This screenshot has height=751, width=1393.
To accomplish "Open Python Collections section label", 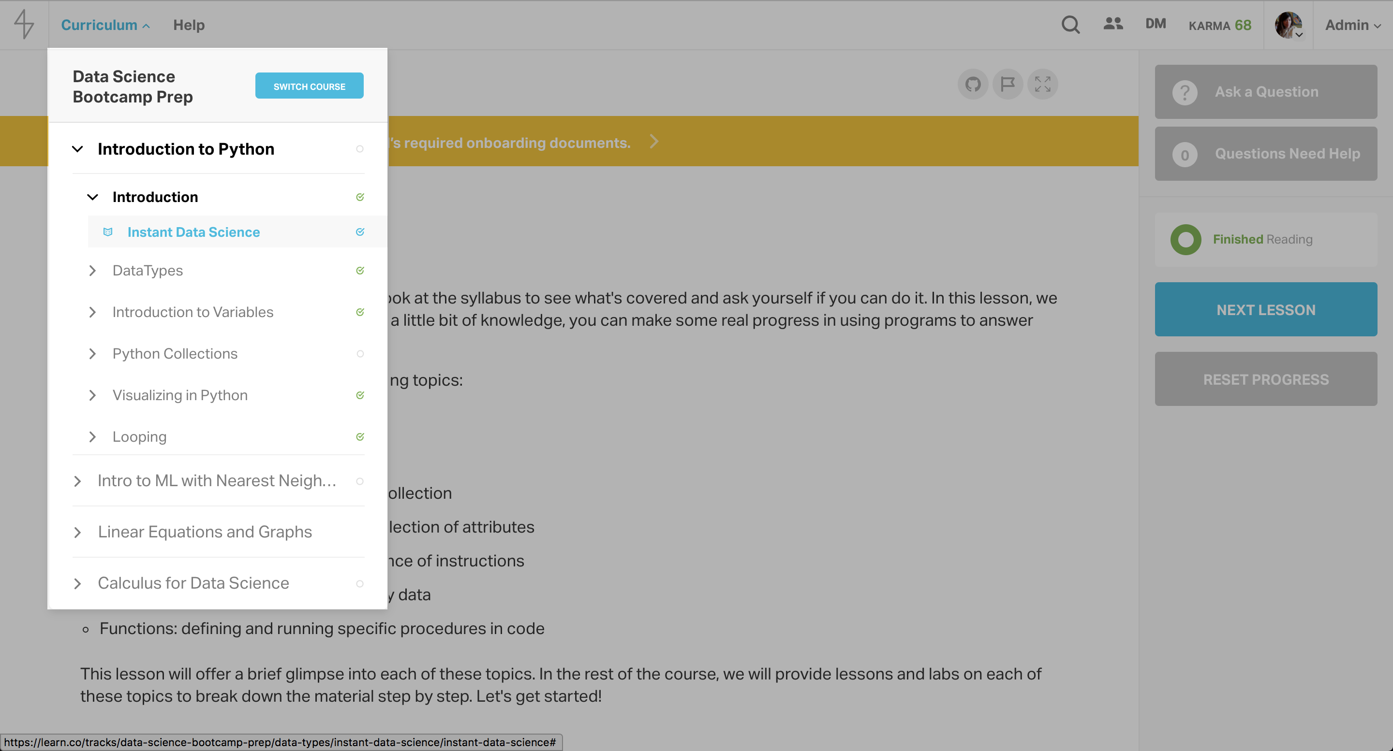I will 175,354.
